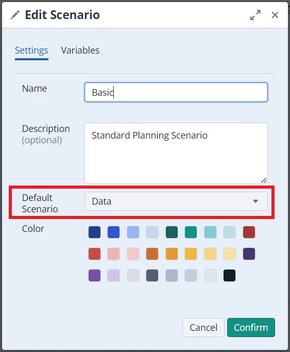290x352 pixels.
Task: Select the black color swatch
Action: pyautogui.click(x=229, y=275)
